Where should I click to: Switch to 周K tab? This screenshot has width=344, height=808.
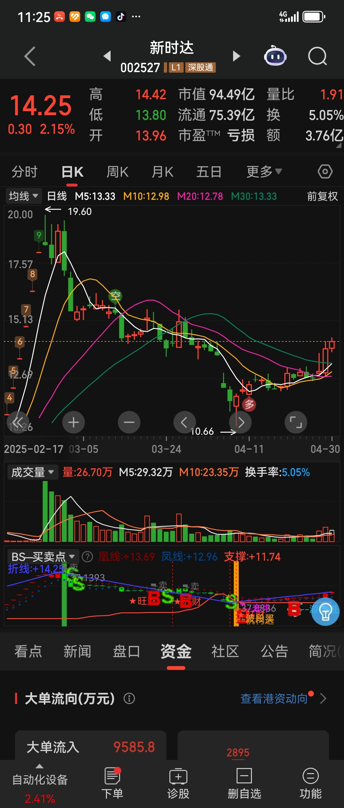[117, 172]
